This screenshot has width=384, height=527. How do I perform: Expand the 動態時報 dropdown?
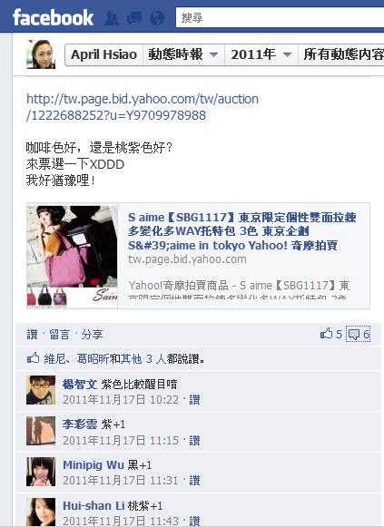point(183,54)
